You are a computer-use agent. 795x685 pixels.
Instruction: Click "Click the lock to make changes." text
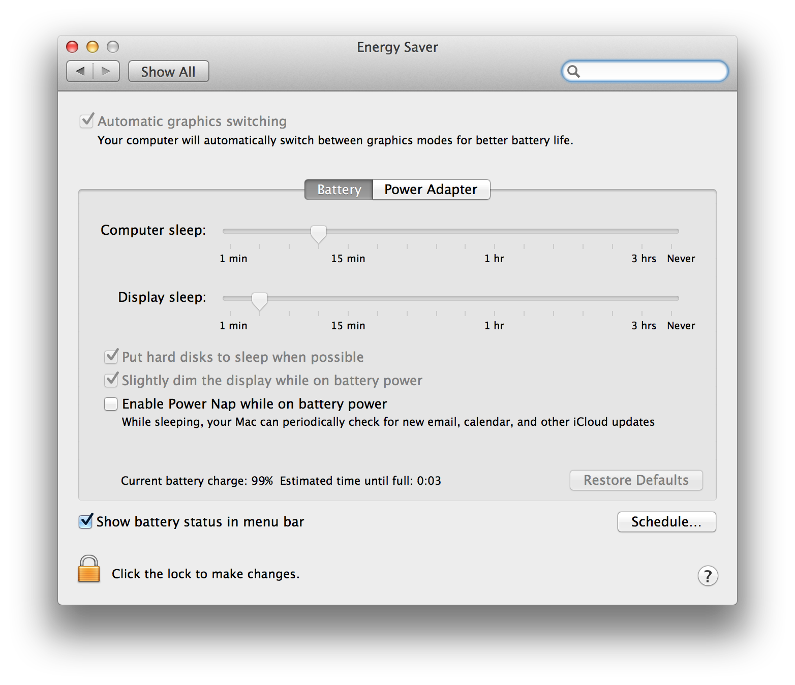click(206, 574)
